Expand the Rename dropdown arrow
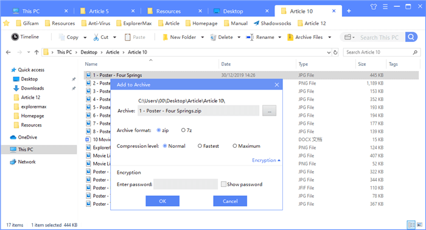Image resolution: width=426 pixels, height=230 pixels. coord(279,38)
